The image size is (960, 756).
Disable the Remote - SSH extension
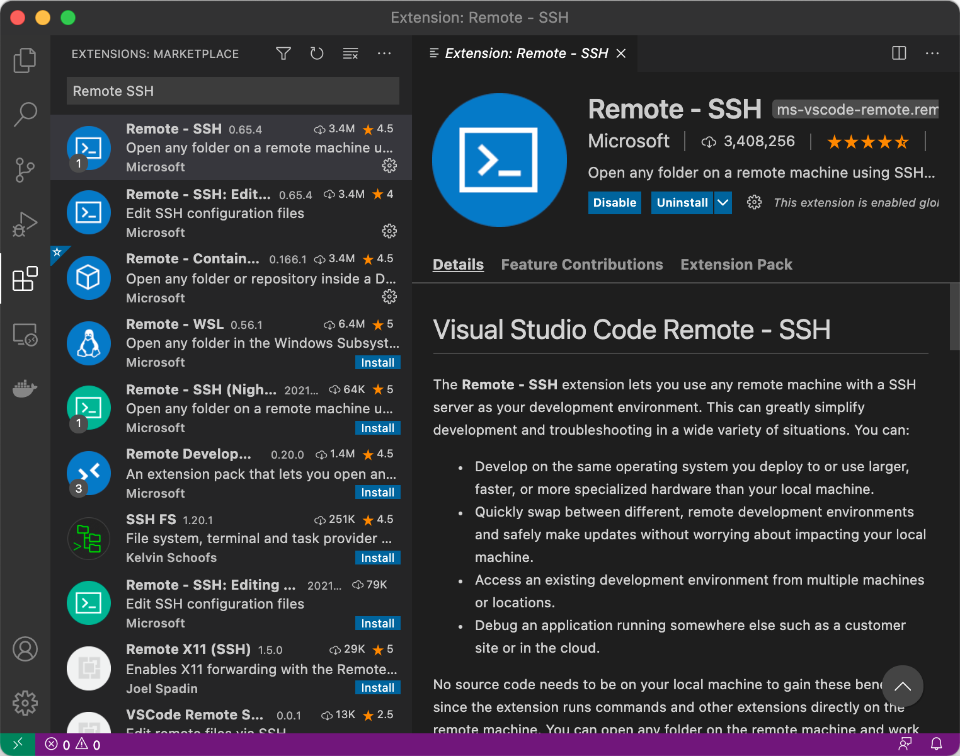[x=615, y=203]
